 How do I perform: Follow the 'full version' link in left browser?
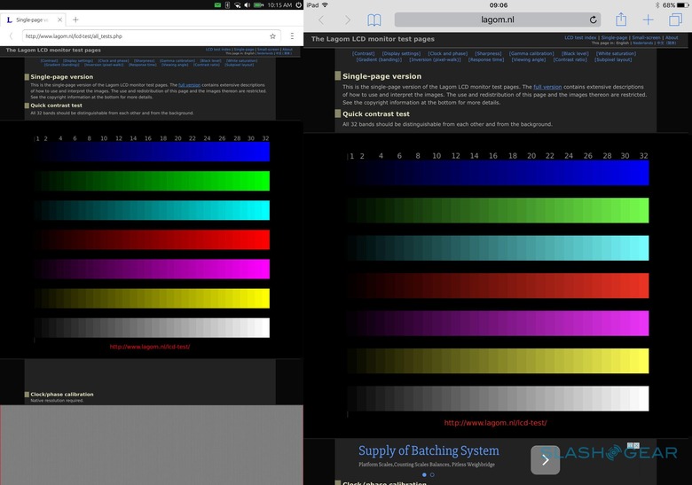tap(189, 85)
